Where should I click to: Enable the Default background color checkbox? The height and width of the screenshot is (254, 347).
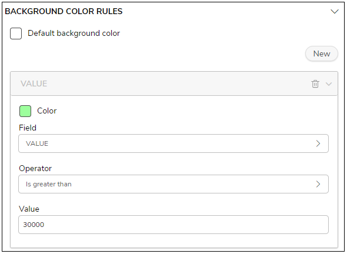[x=16, y=34]
